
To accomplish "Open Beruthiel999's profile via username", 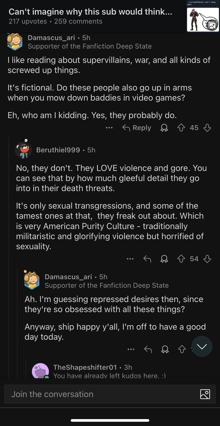I will tap(58, 150).
